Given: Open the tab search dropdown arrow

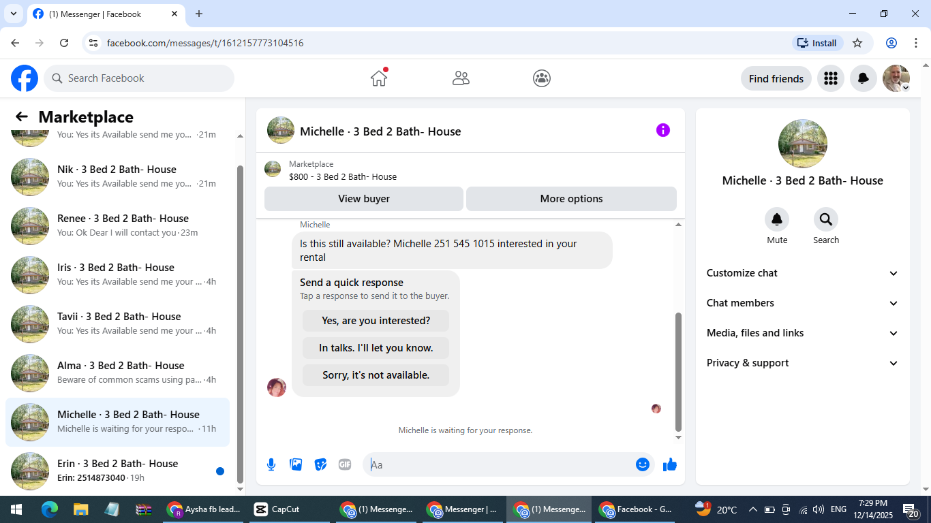Looking at the screenshot, I should tap(13, 14).
